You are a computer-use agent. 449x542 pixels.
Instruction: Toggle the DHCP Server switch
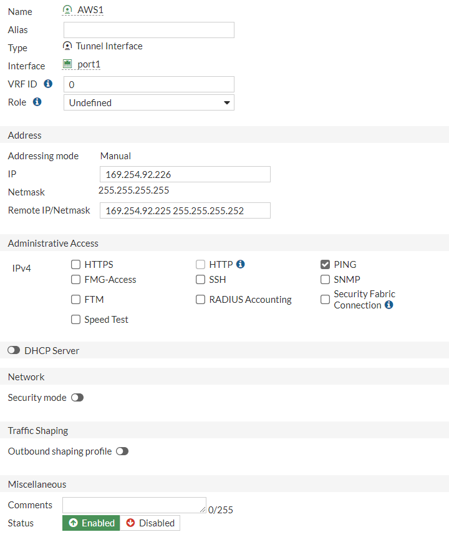click(x=14, y=351)
